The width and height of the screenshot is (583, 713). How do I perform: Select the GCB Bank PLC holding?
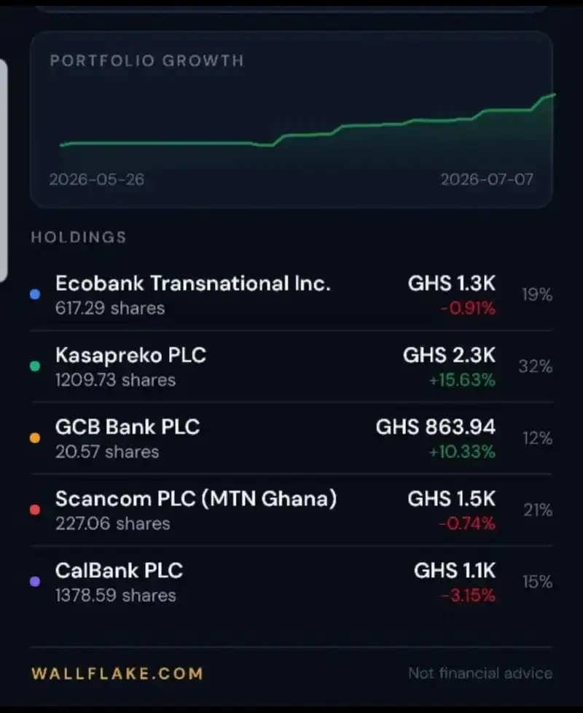[291, 438]
